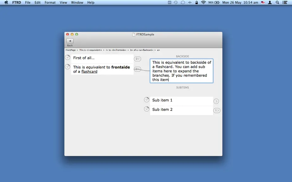Go to FrontPage in the breadcrumb path
292x182 pixels.
[x=71, y=50]
